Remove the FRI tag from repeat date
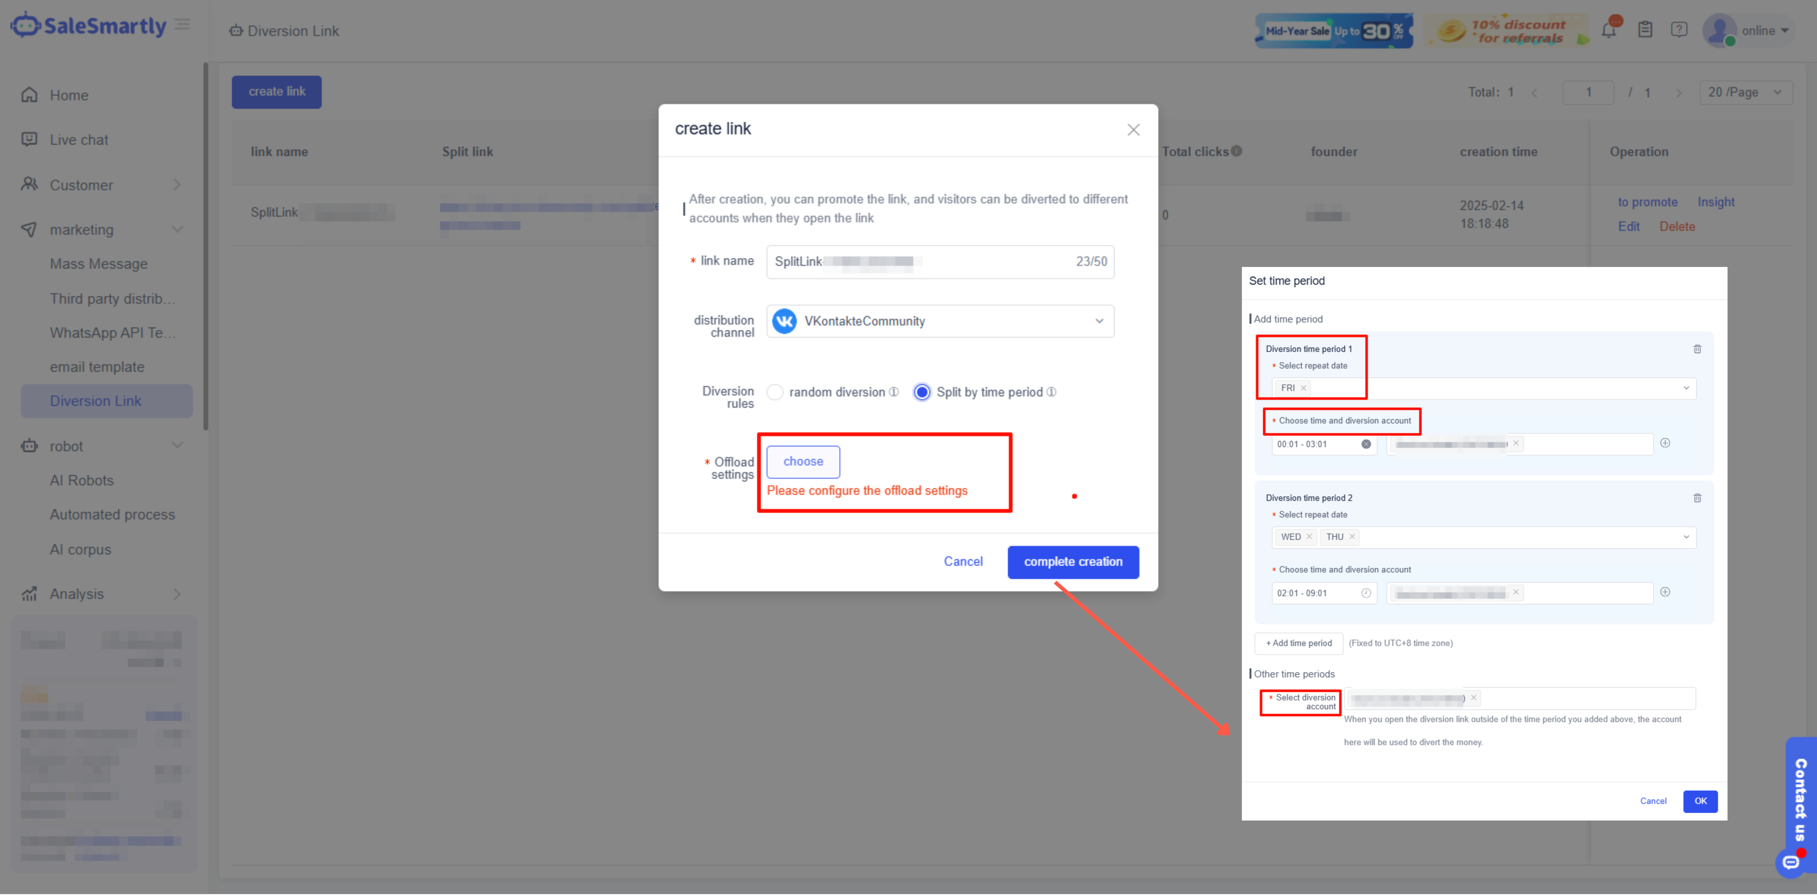This screenshot has width=1817, height=896. 1303,388
